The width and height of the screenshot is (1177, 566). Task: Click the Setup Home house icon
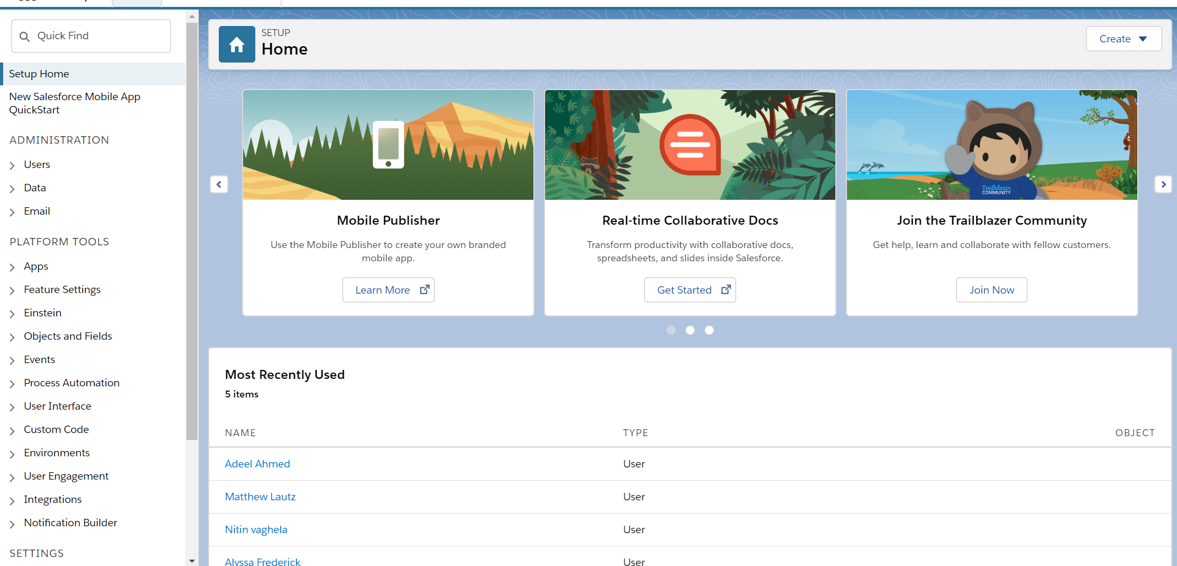pyautogui.click(x=237, y=45)
